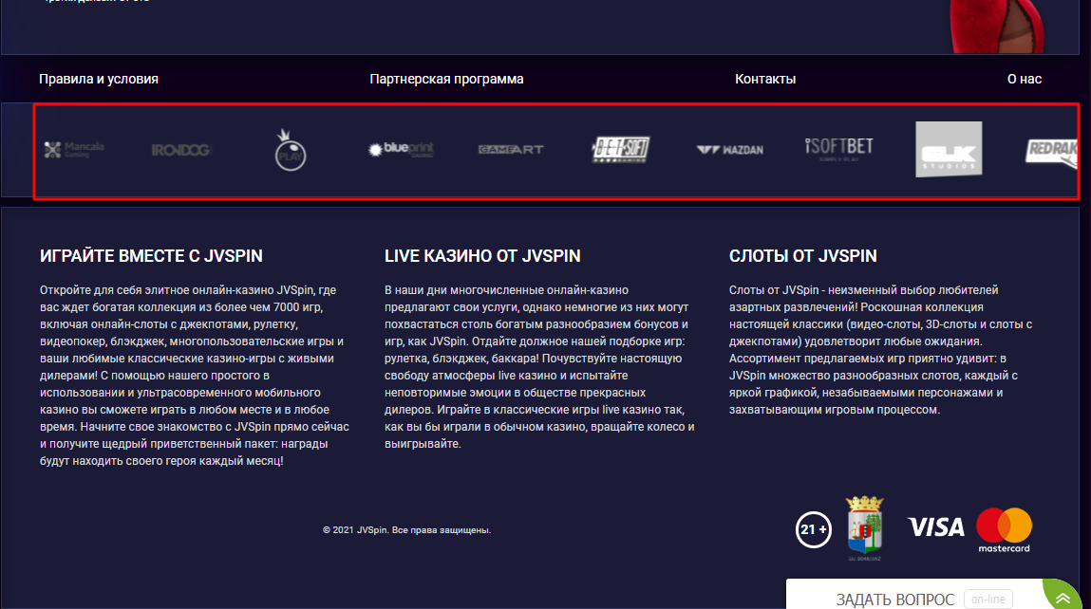Open the Правила и условия link

[99, 80]
